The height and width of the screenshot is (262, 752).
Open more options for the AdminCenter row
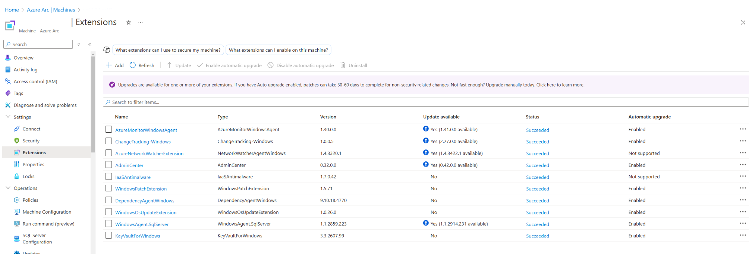pyautogui.click(x=742, y=165)
